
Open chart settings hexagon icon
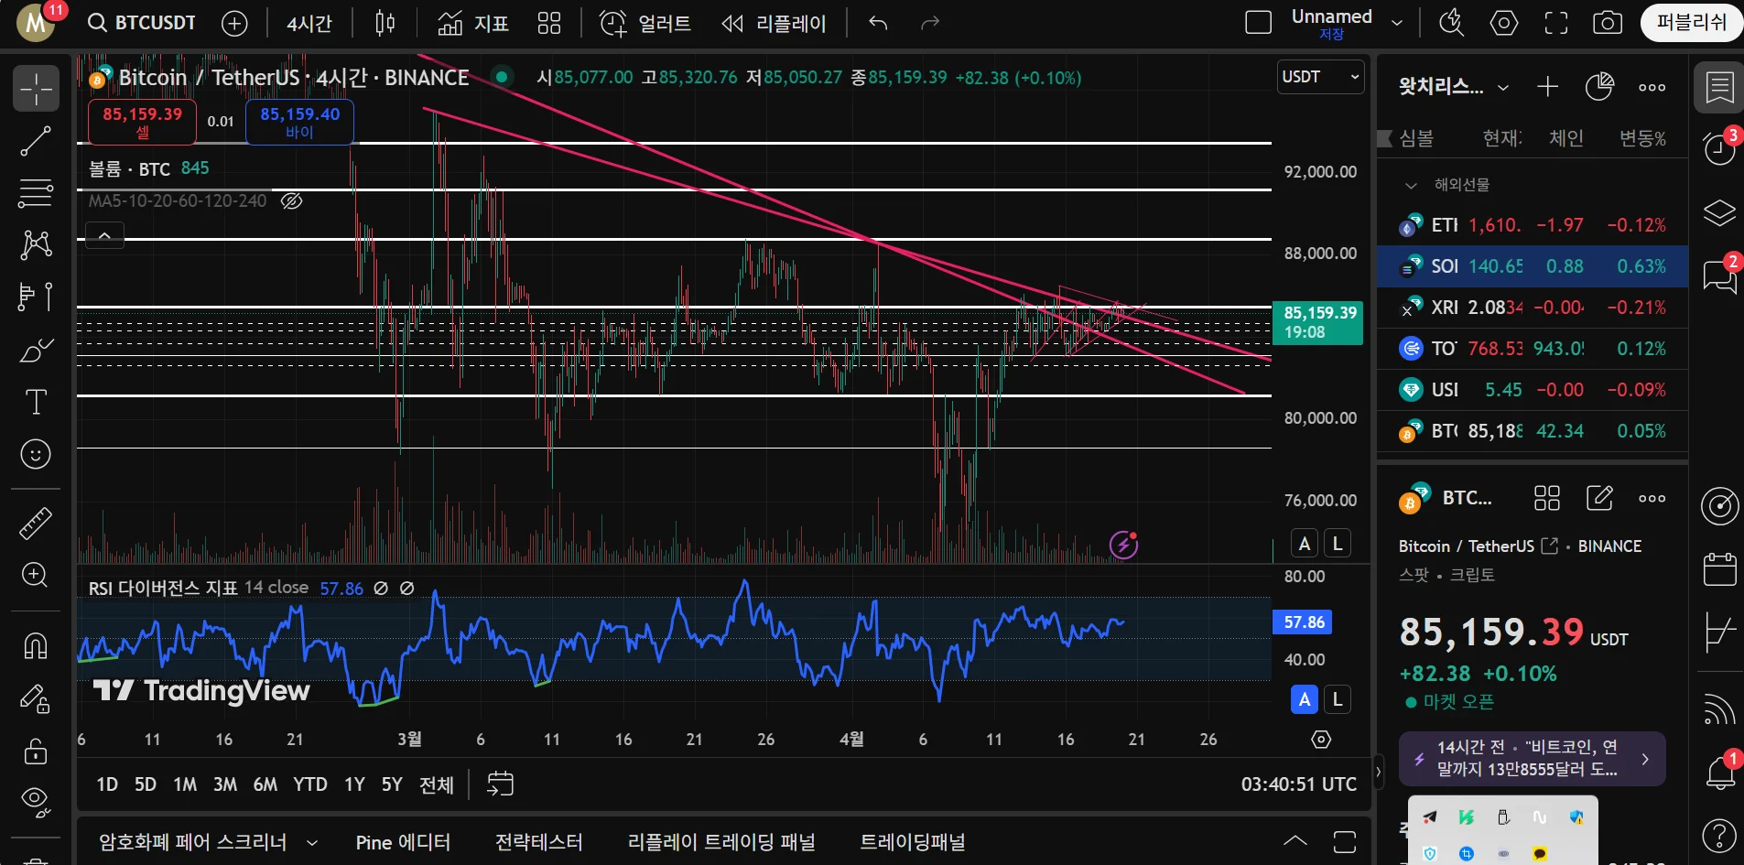[1504, 23]
